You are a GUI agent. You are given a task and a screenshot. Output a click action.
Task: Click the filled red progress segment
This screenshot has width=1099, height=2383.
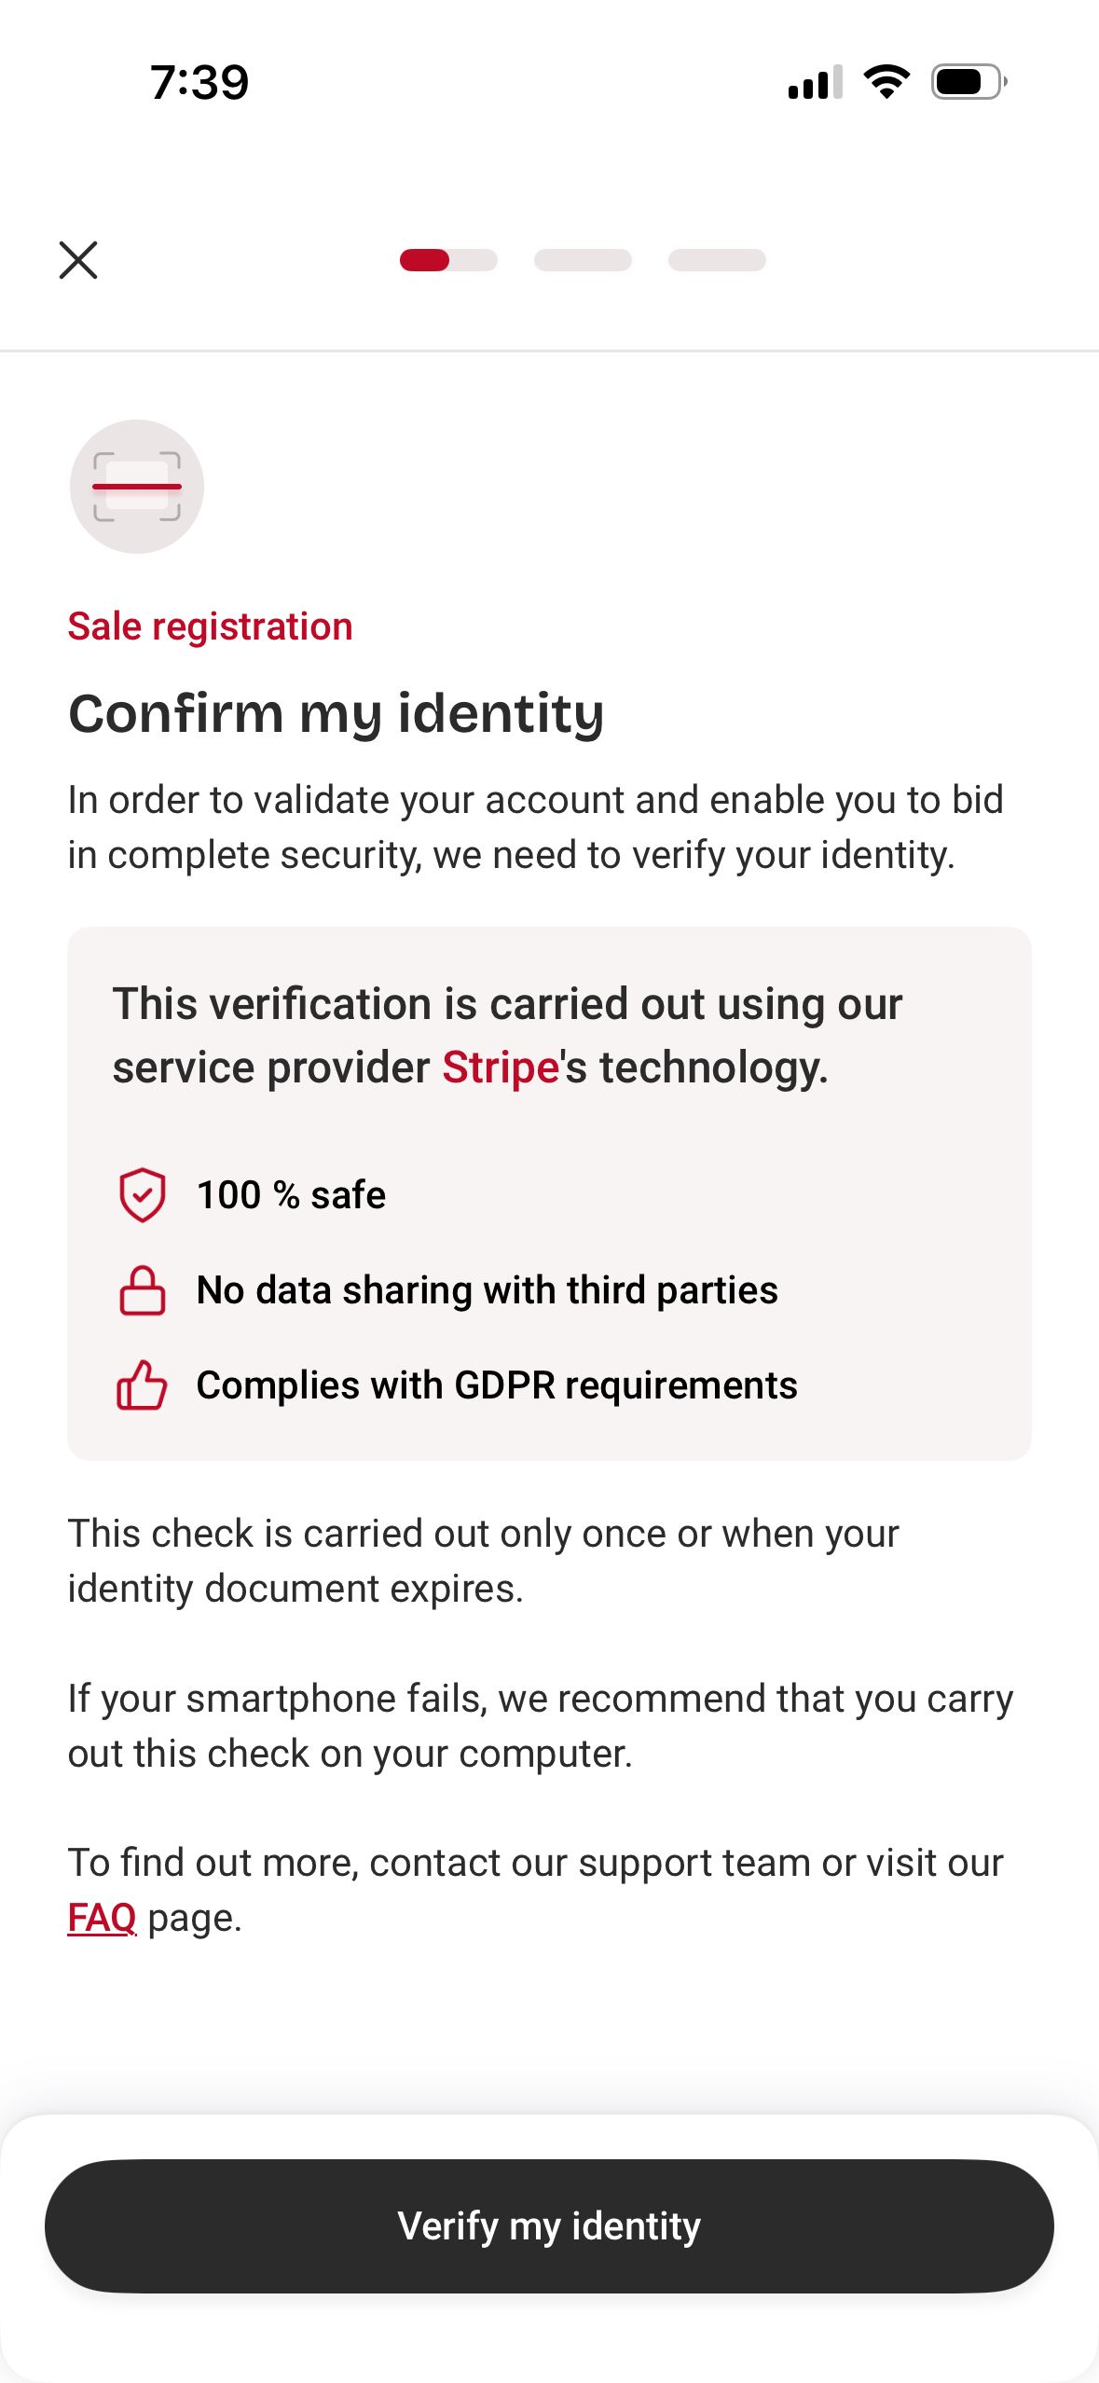tap(424, 261)
